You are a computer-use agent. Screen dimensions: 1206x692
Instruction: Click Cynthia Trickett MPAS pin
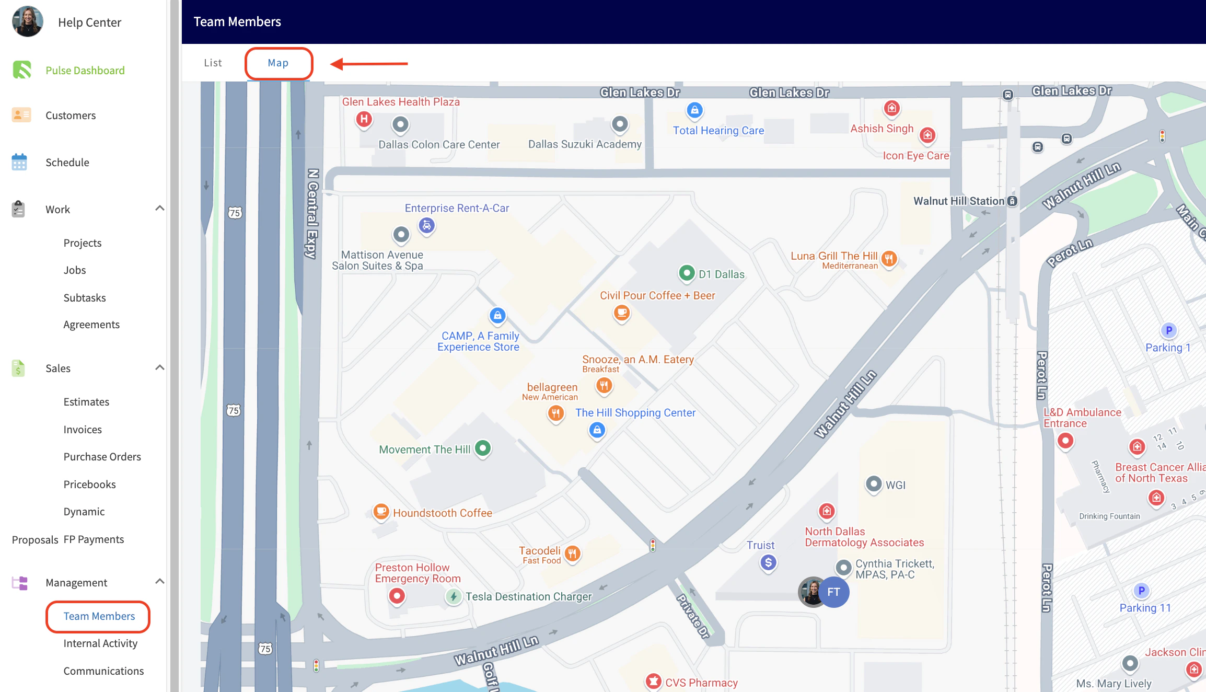pyautogui.click(x=843, y=568)
